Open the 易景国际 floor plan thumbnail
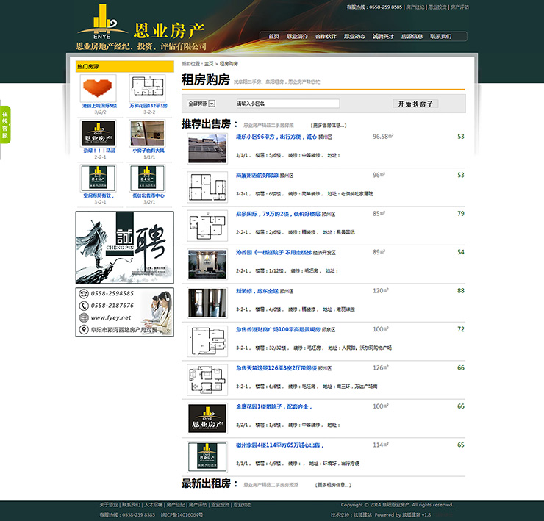544x521 pixels. 207,226
